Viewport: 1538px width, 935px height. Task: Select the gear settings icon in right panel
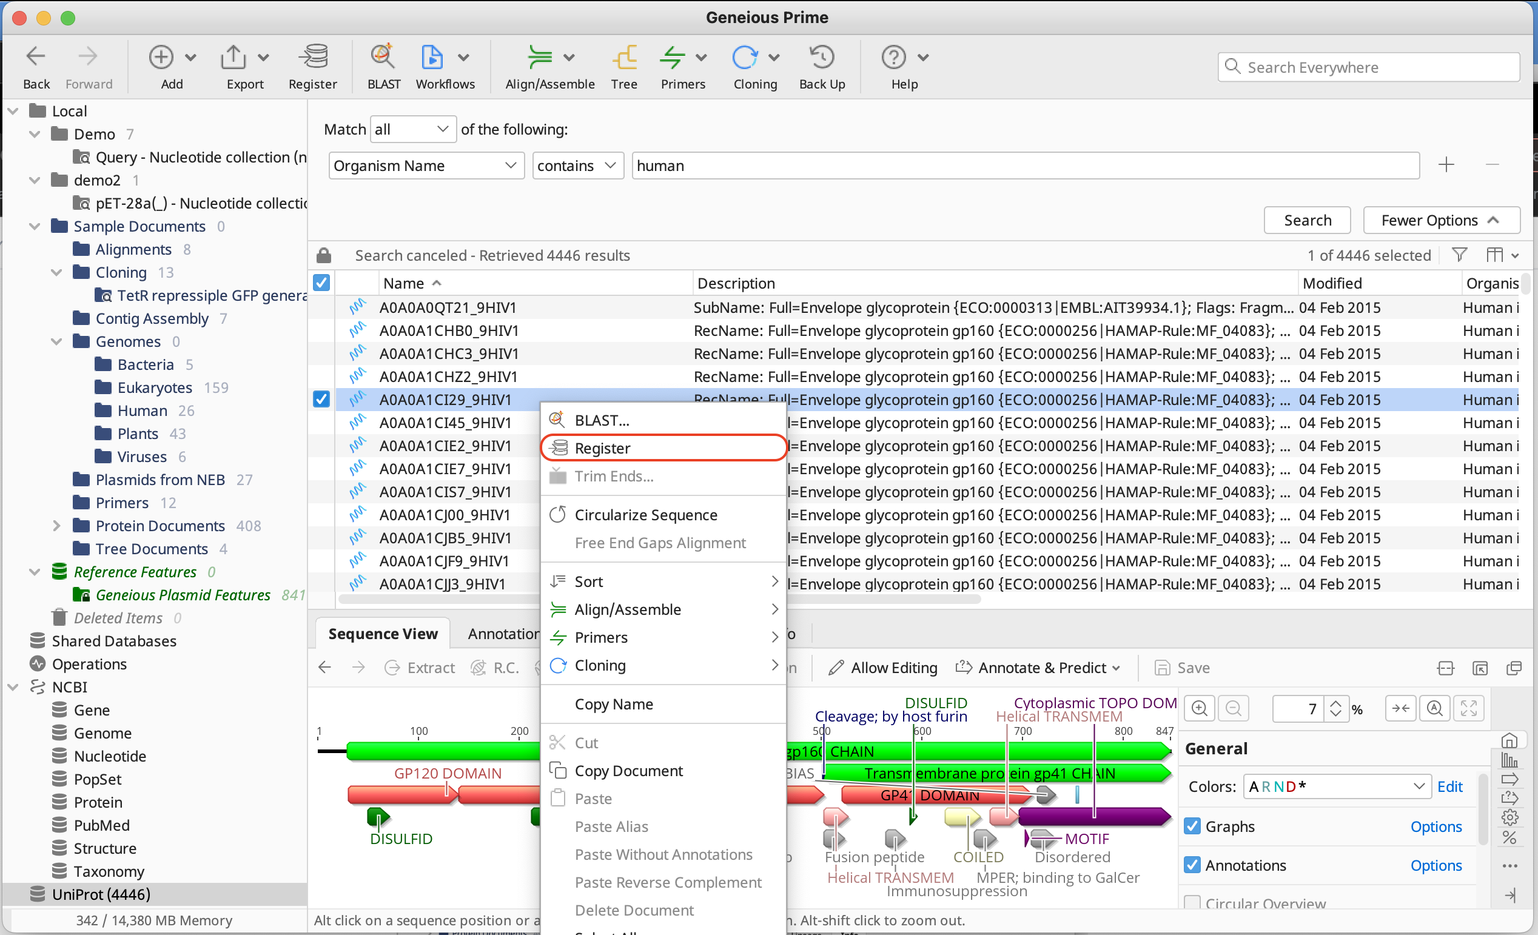1511,816
